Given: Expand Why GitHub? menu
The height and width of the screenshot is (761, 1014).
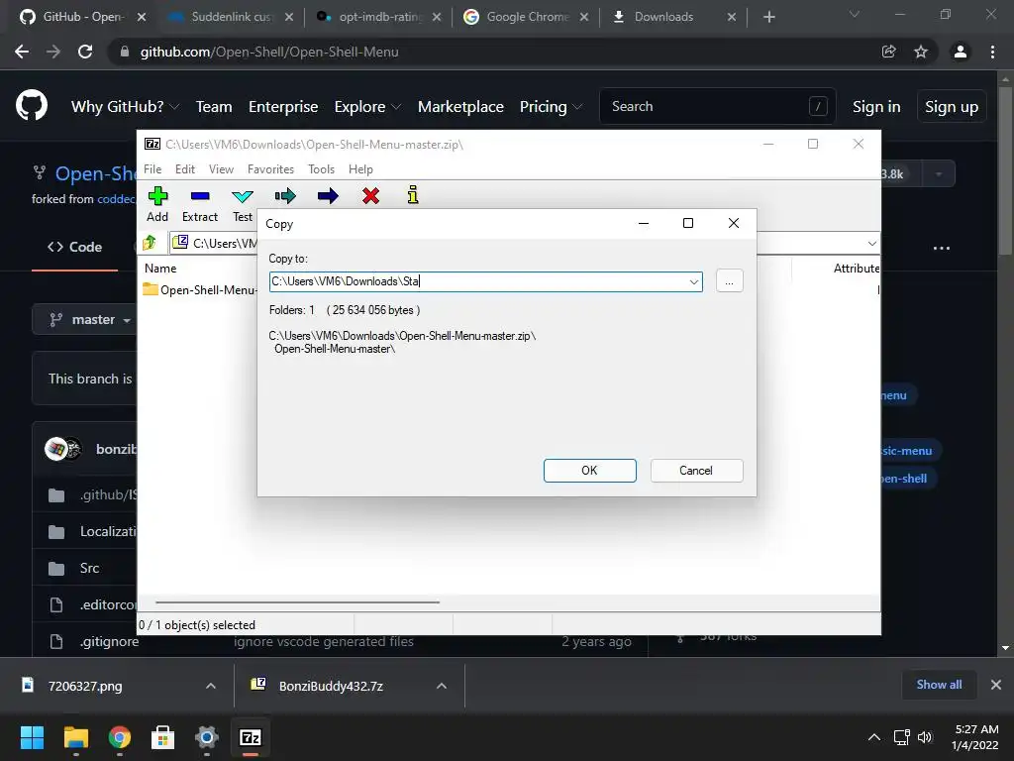Looking at the screenshot, I should [125, 107].
